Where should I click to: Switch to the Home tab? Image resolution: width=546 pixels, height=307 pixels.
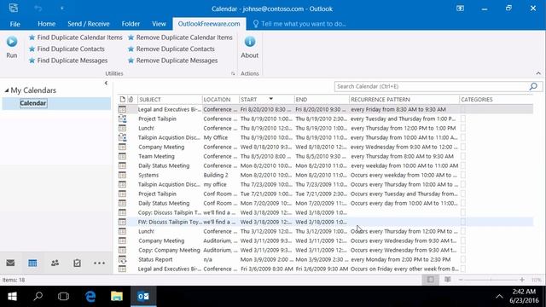tap(46, 24)
